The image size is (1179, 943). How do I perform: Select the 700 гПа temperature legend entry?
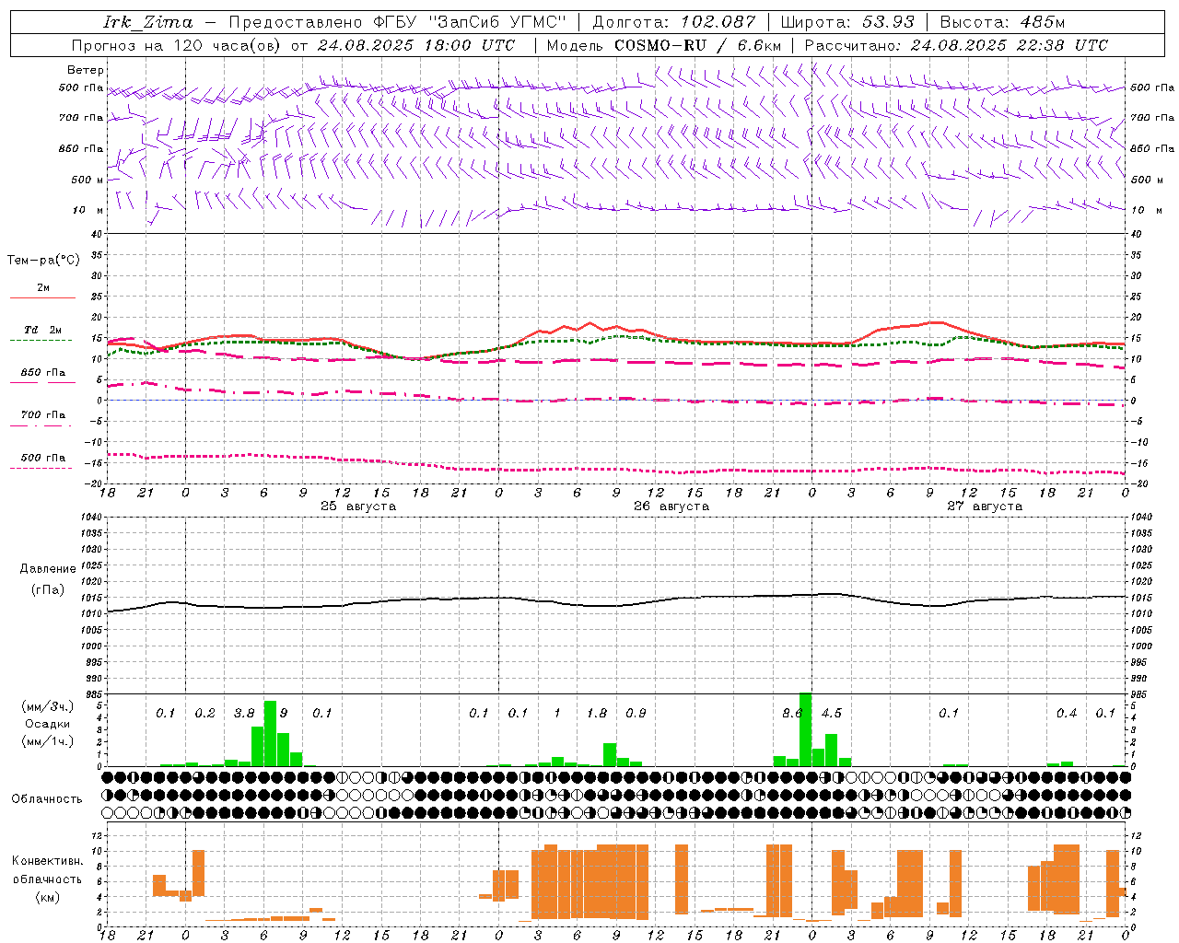pyautogui.click(x=42, y=414)
